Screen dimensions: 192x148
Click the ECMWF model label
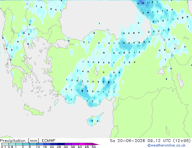(49, 141)
